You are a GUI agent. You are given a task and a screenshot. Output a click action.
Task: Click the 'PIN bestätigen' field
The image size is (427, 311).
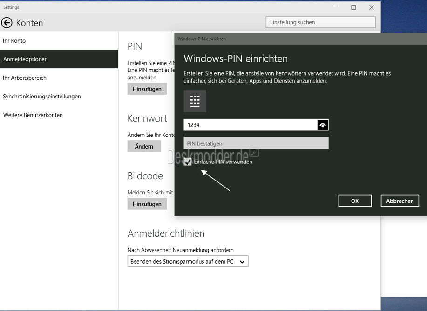(256, 143)
